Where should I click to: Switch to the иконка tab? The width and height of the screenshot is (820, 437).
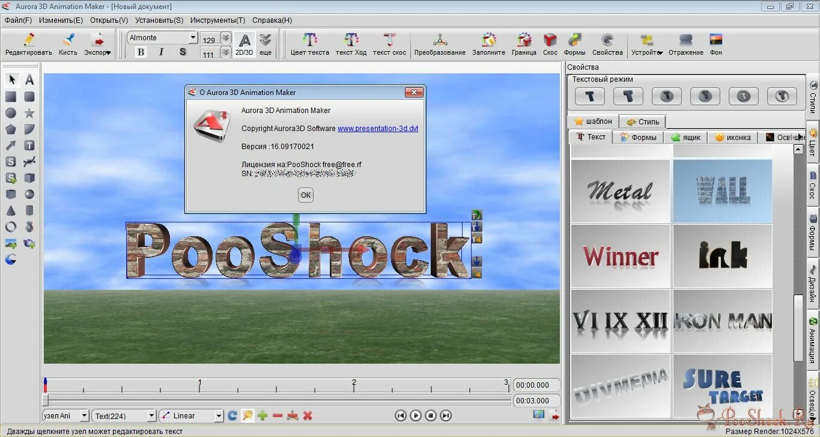point(733,137)
